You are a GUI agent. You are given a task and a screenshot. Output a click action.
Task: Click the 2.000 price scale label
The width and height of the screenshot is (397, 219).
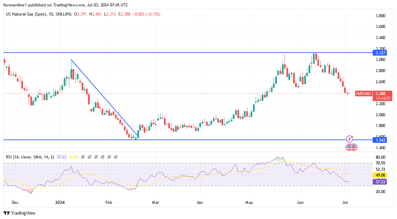tap(380, 115)
